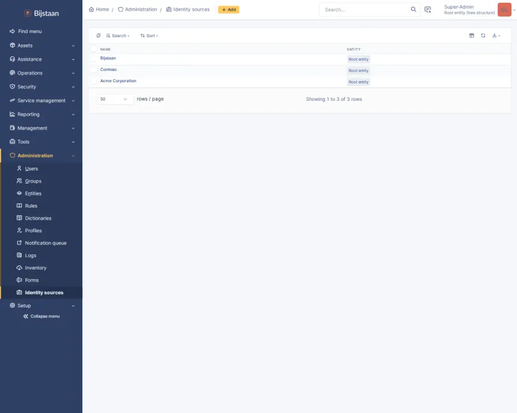Viewport: 517px width, 413px height.
Task: Click the Management sidebar icon
Action: click(x=12, y=128)
